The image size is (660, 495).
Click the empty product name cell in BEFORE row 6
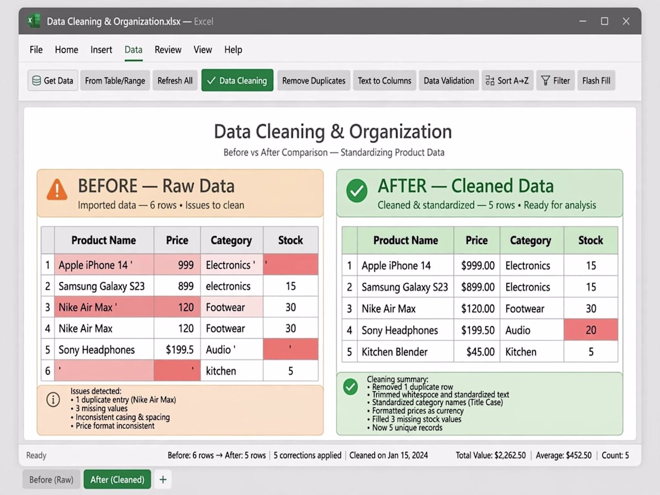[x=104, y=371]
